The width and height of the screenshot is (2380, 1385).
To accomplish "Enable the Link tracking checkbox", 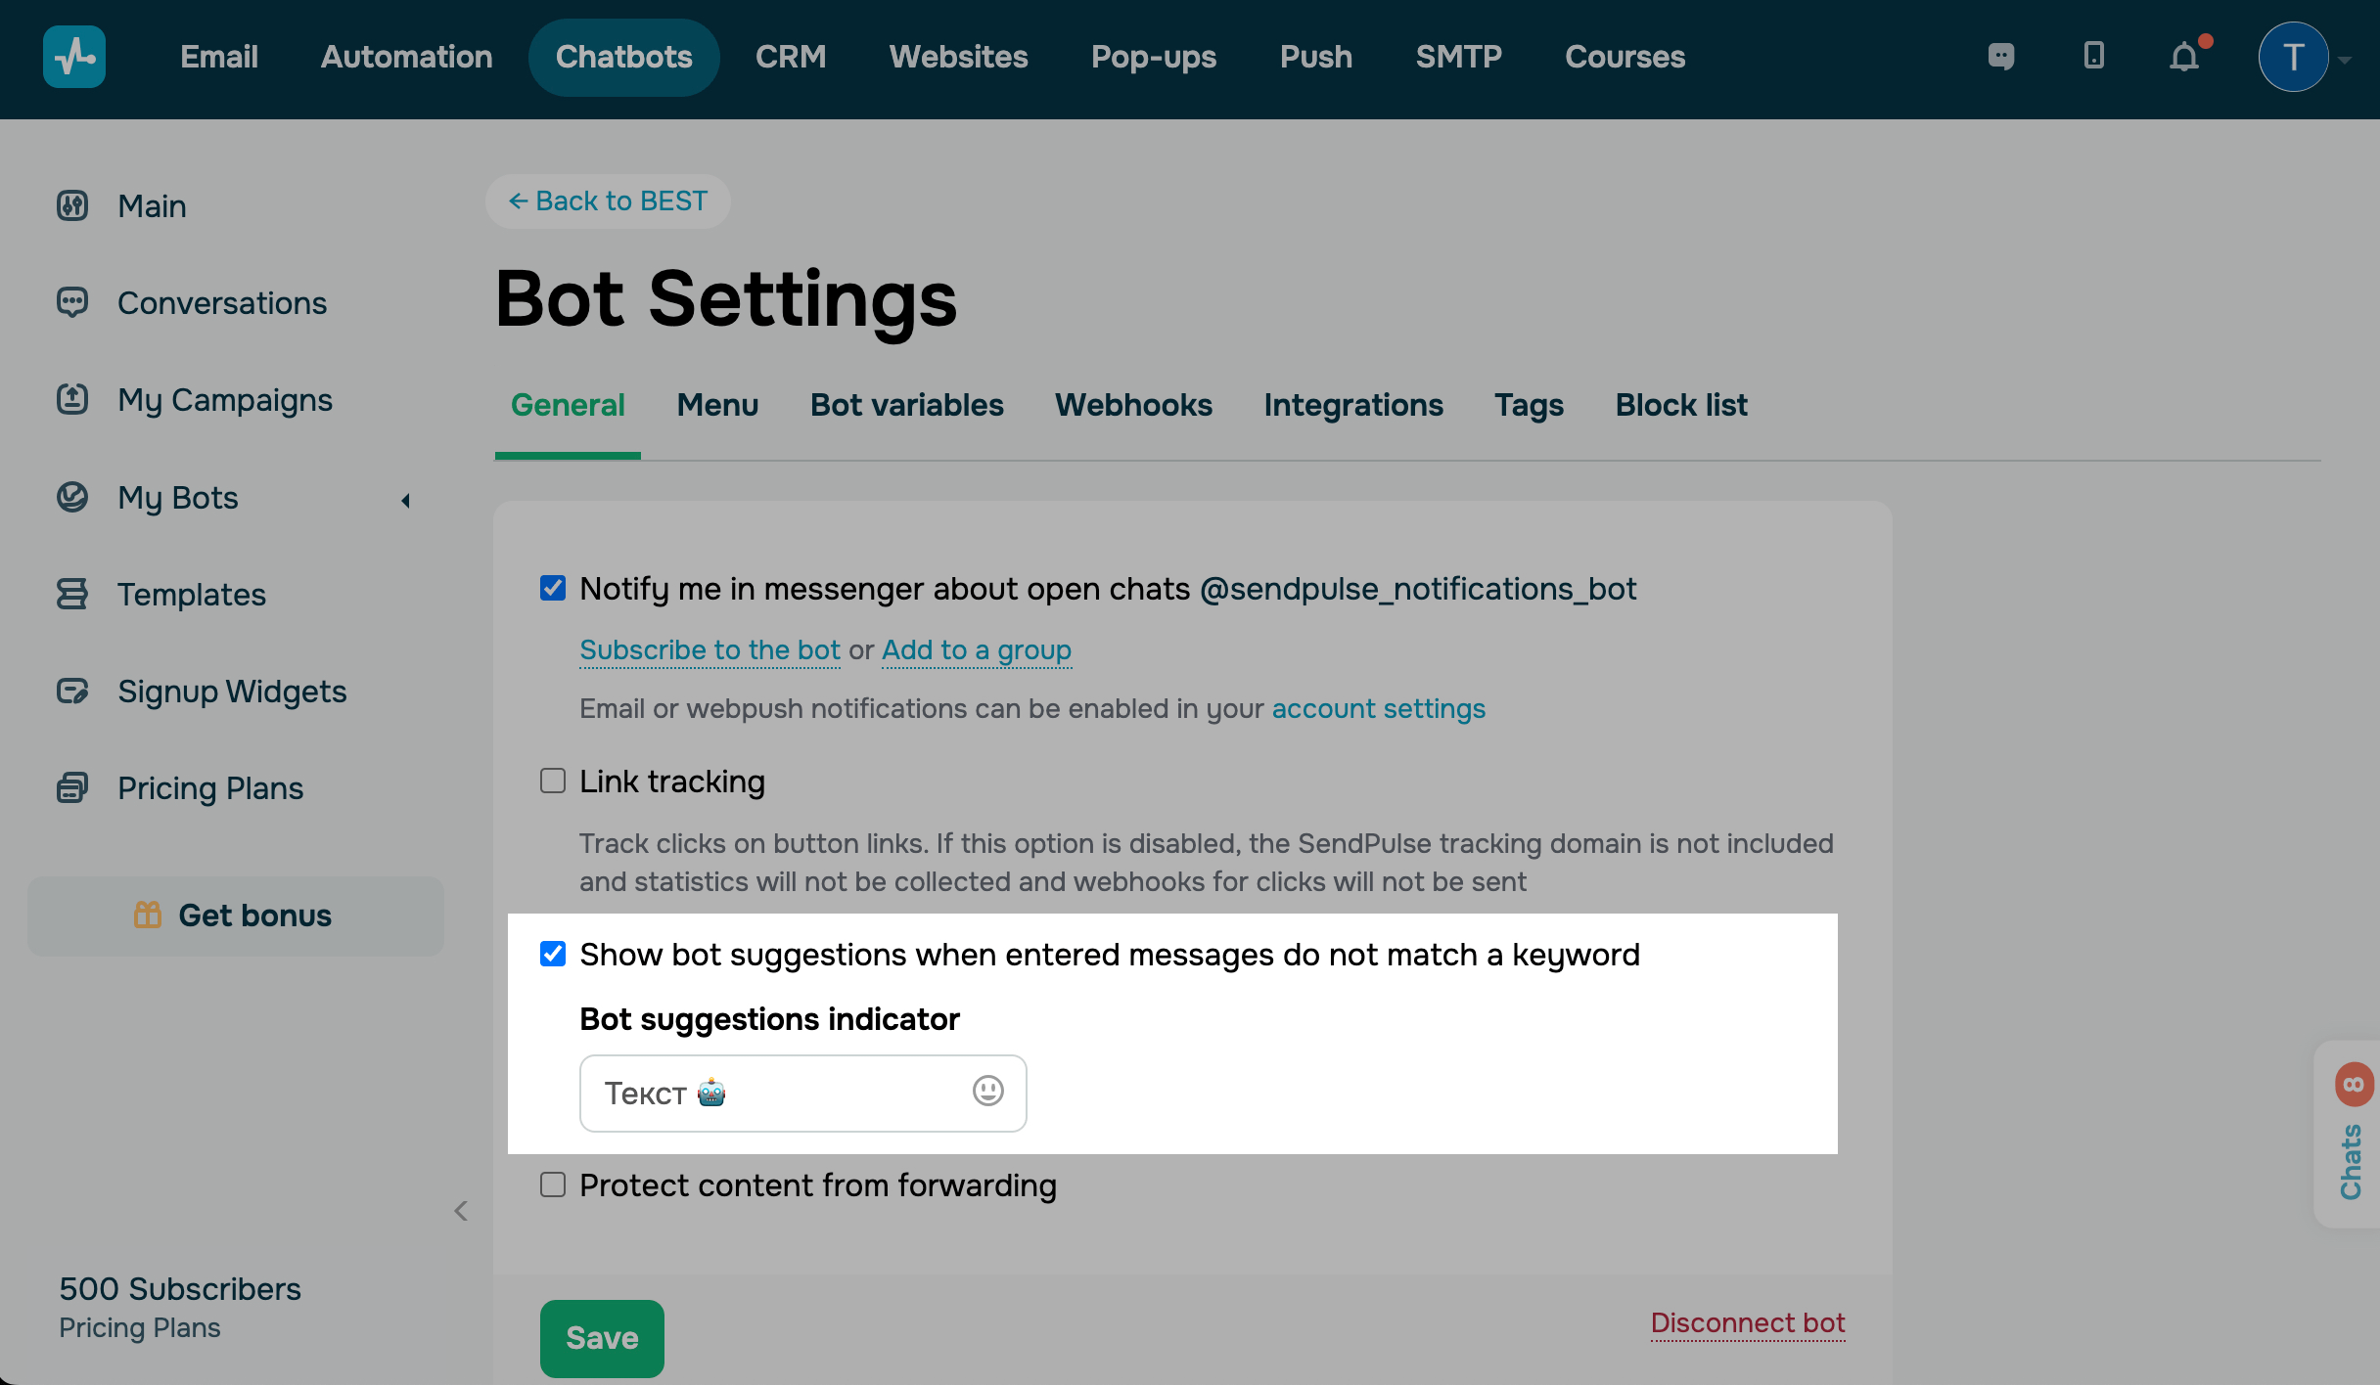I will 553,781.
